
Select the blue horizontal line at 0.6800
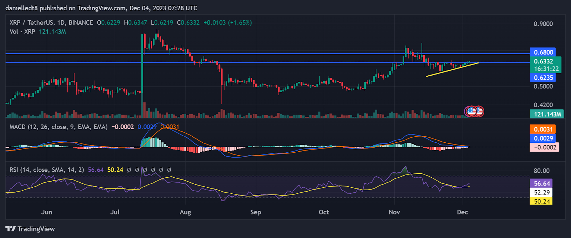[267, 54]
